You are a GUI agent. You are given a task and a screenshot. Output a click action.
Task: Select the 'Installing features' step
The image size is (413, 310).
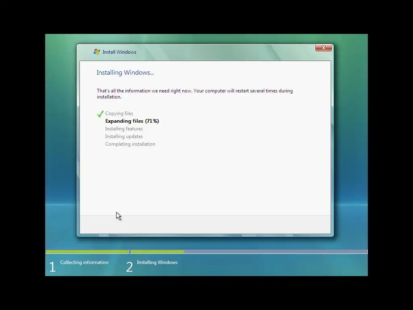click(x=124, y=129)
